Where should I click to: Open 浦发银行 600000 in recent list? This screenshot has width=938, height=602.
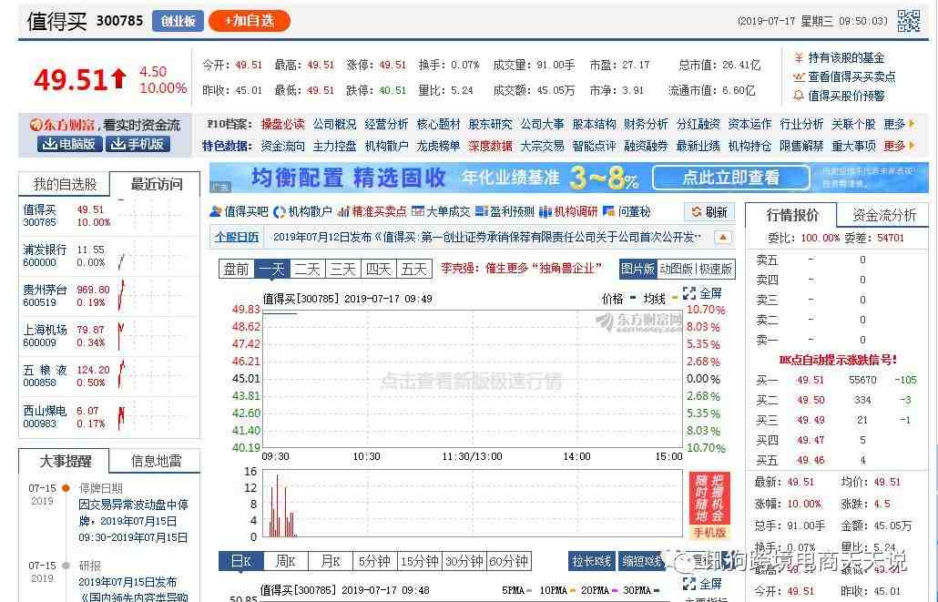(109, 256)
